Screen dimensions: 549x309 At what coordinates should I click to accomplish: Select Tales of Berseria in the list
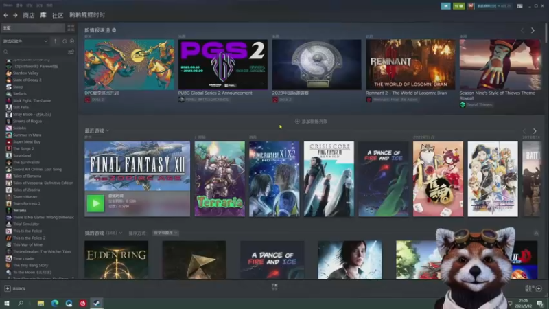click(x=27, y=176)
